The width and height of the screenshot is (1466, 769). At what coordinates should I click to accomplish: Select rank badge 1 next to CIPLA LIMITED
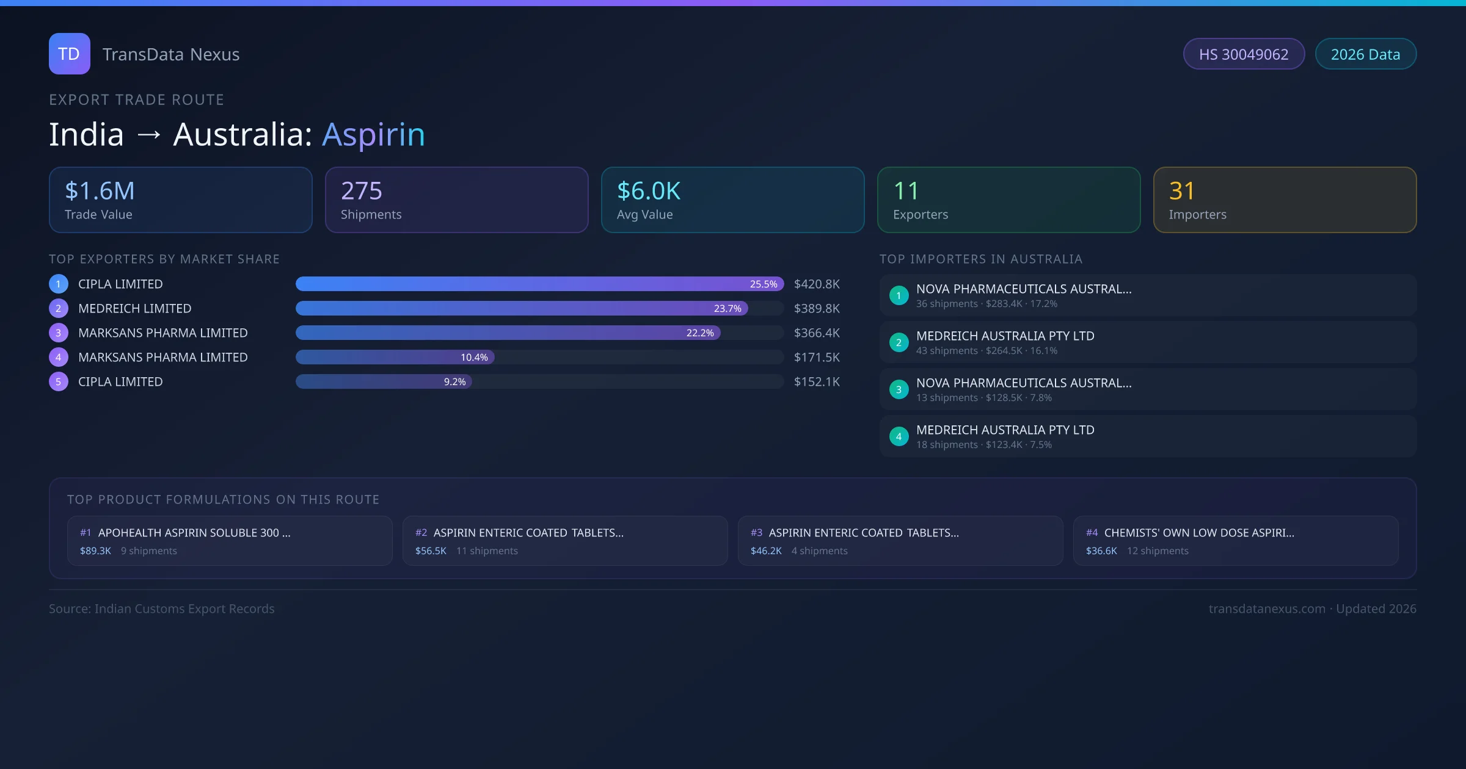(x=58, y=284)
